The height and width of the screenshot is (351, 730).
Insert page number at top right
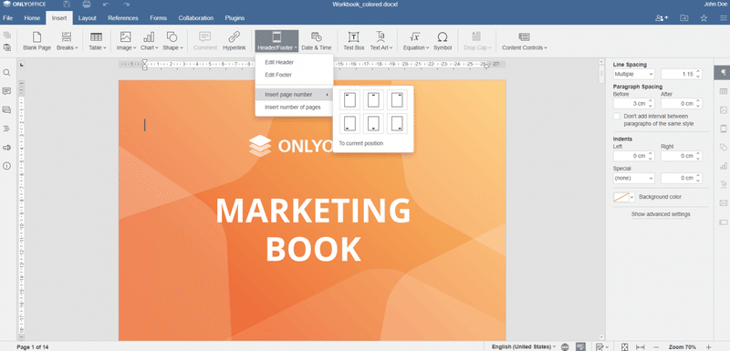coord(397,100)
